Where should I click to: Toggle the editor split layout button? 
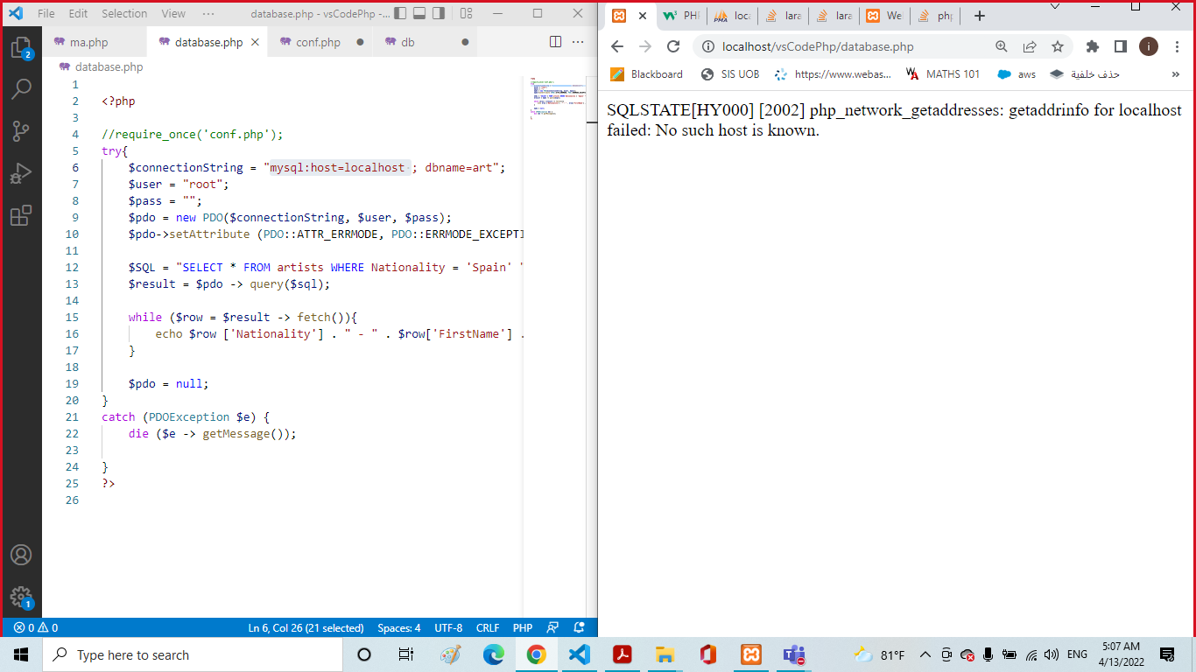[555, 41]
